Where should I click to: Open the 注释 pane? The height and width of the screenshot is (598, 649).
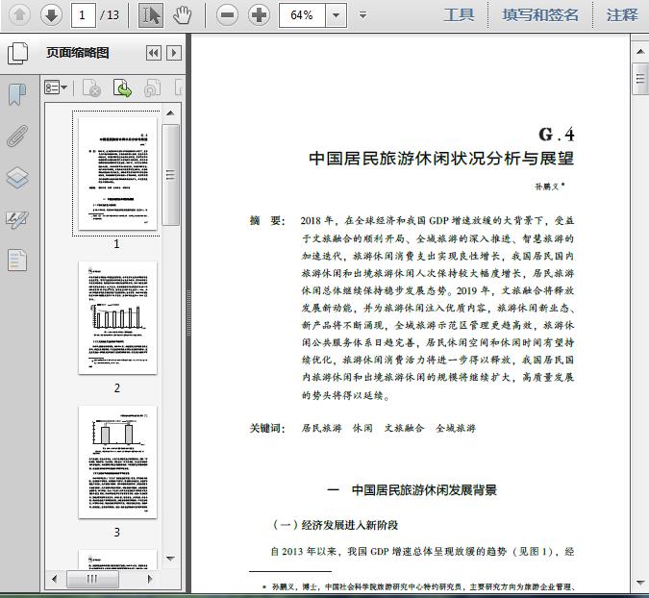pyautogui.click(x=622, y=15)
